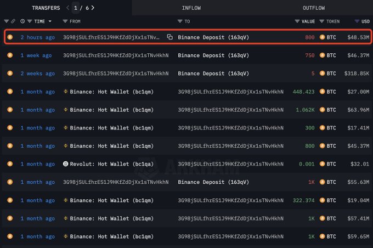Open recipient address in the $19.04M row
The width and height of the screenshot is (373, 248).
coord(231,200)
